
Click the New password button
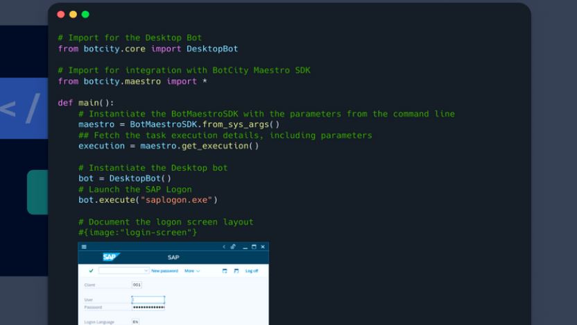[164, 271]
